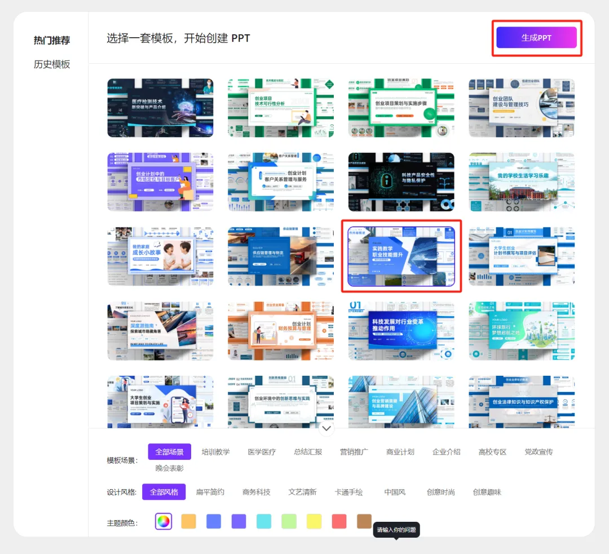
Task: Select the brown theme color swatch
Action: (x=364, y=521)
